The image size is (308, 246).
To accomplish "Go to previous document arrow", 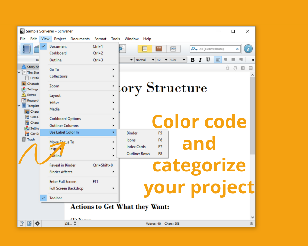I will pyautogui.click(x=227, y=68).
